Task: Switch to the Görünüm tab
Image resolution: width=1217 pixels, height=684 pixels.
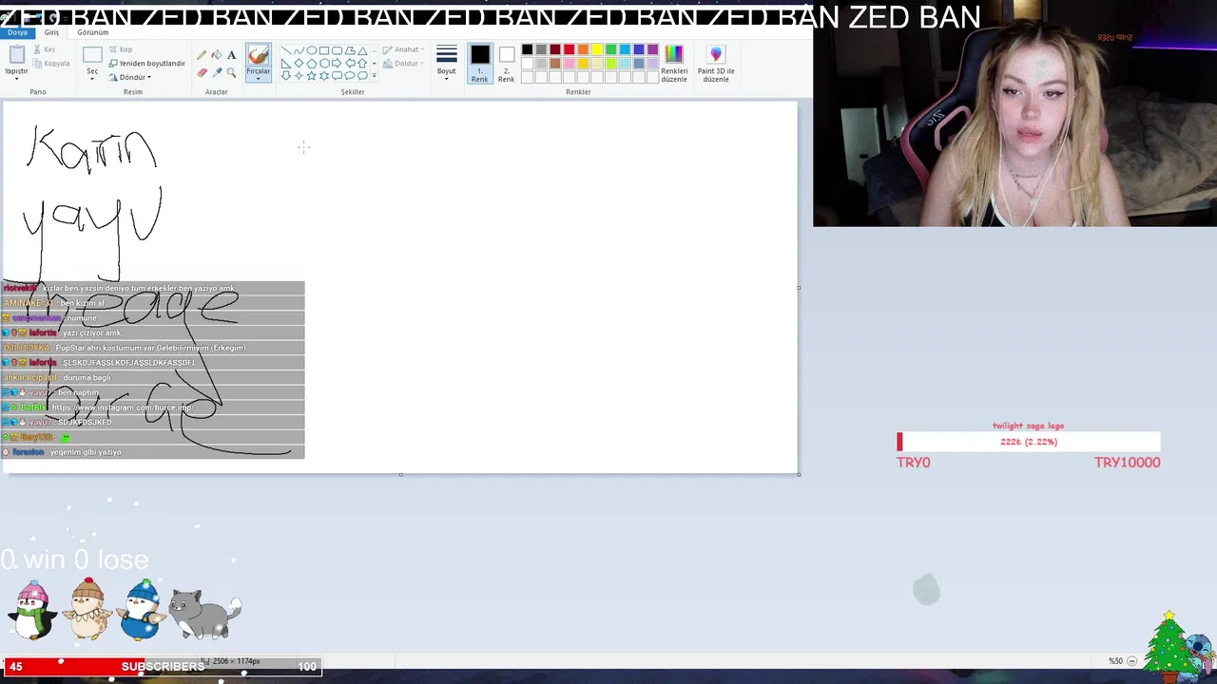Action: click(x=93, y=32)
